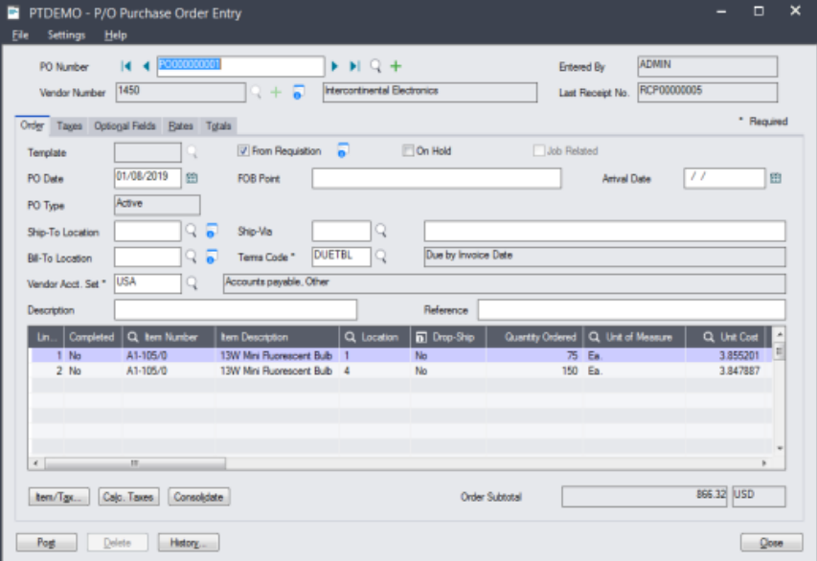Open the File menu

click(x=20, y=34)
